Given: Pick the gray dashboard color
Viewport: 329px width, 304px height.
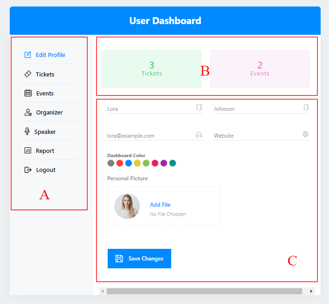Looking at the screenshot, I should pos(111,163).
